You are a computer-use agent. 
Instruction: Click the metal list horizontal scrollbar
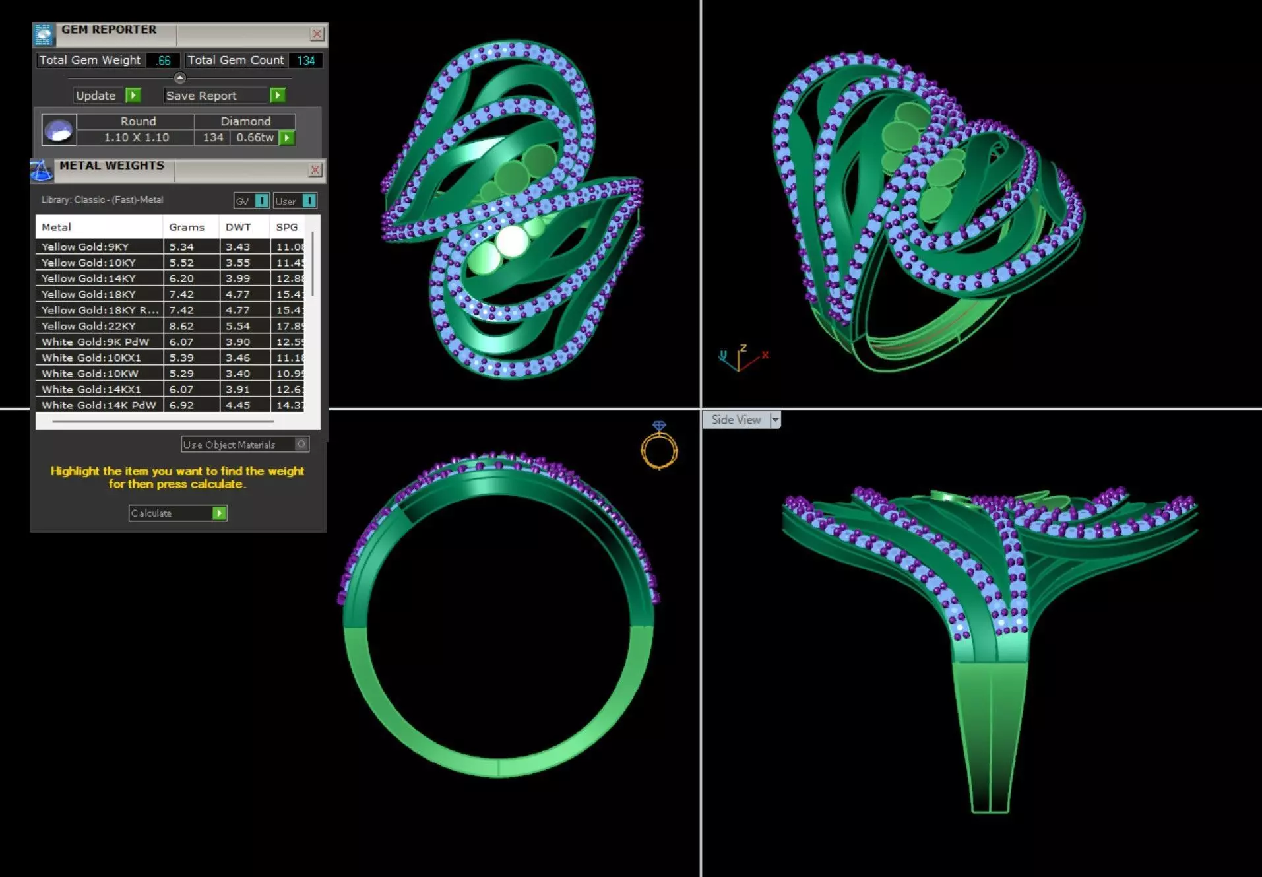[x=162, y=420]
